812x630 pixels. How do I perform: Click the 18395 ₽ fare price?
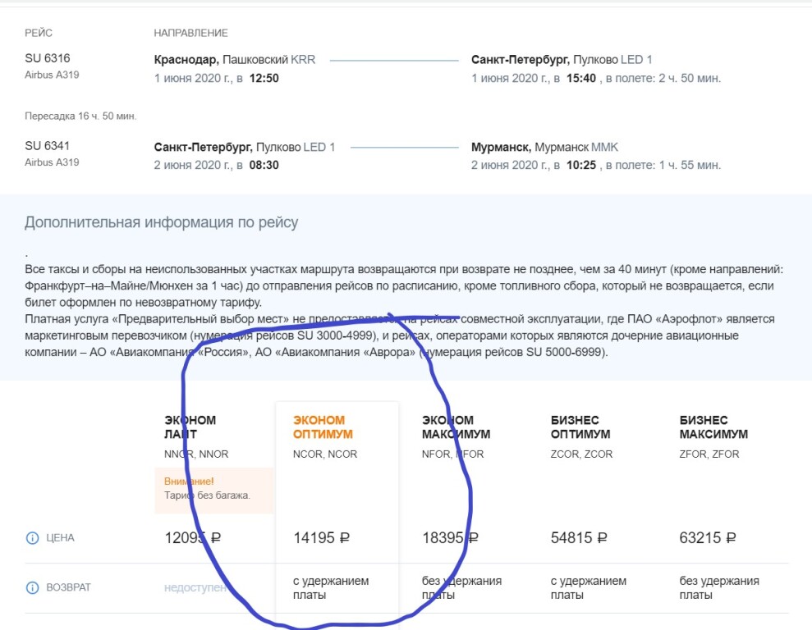pos(451,538)
